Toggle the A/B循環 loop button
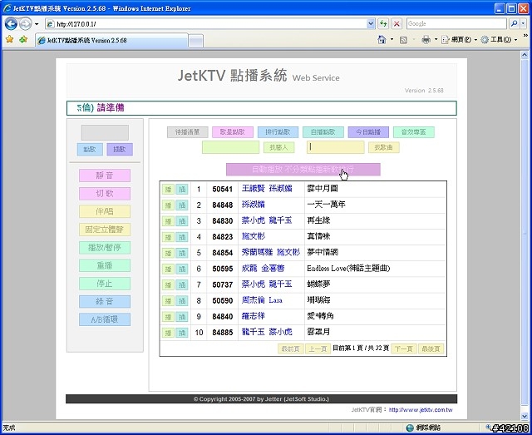Viewport: 532px width, 435px height. [x=105, y=319]
